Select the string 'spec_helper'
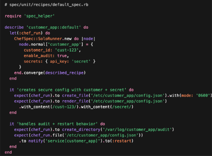This screenshot has height=156, width=212. pyautogui.click(x=39, y=16)
